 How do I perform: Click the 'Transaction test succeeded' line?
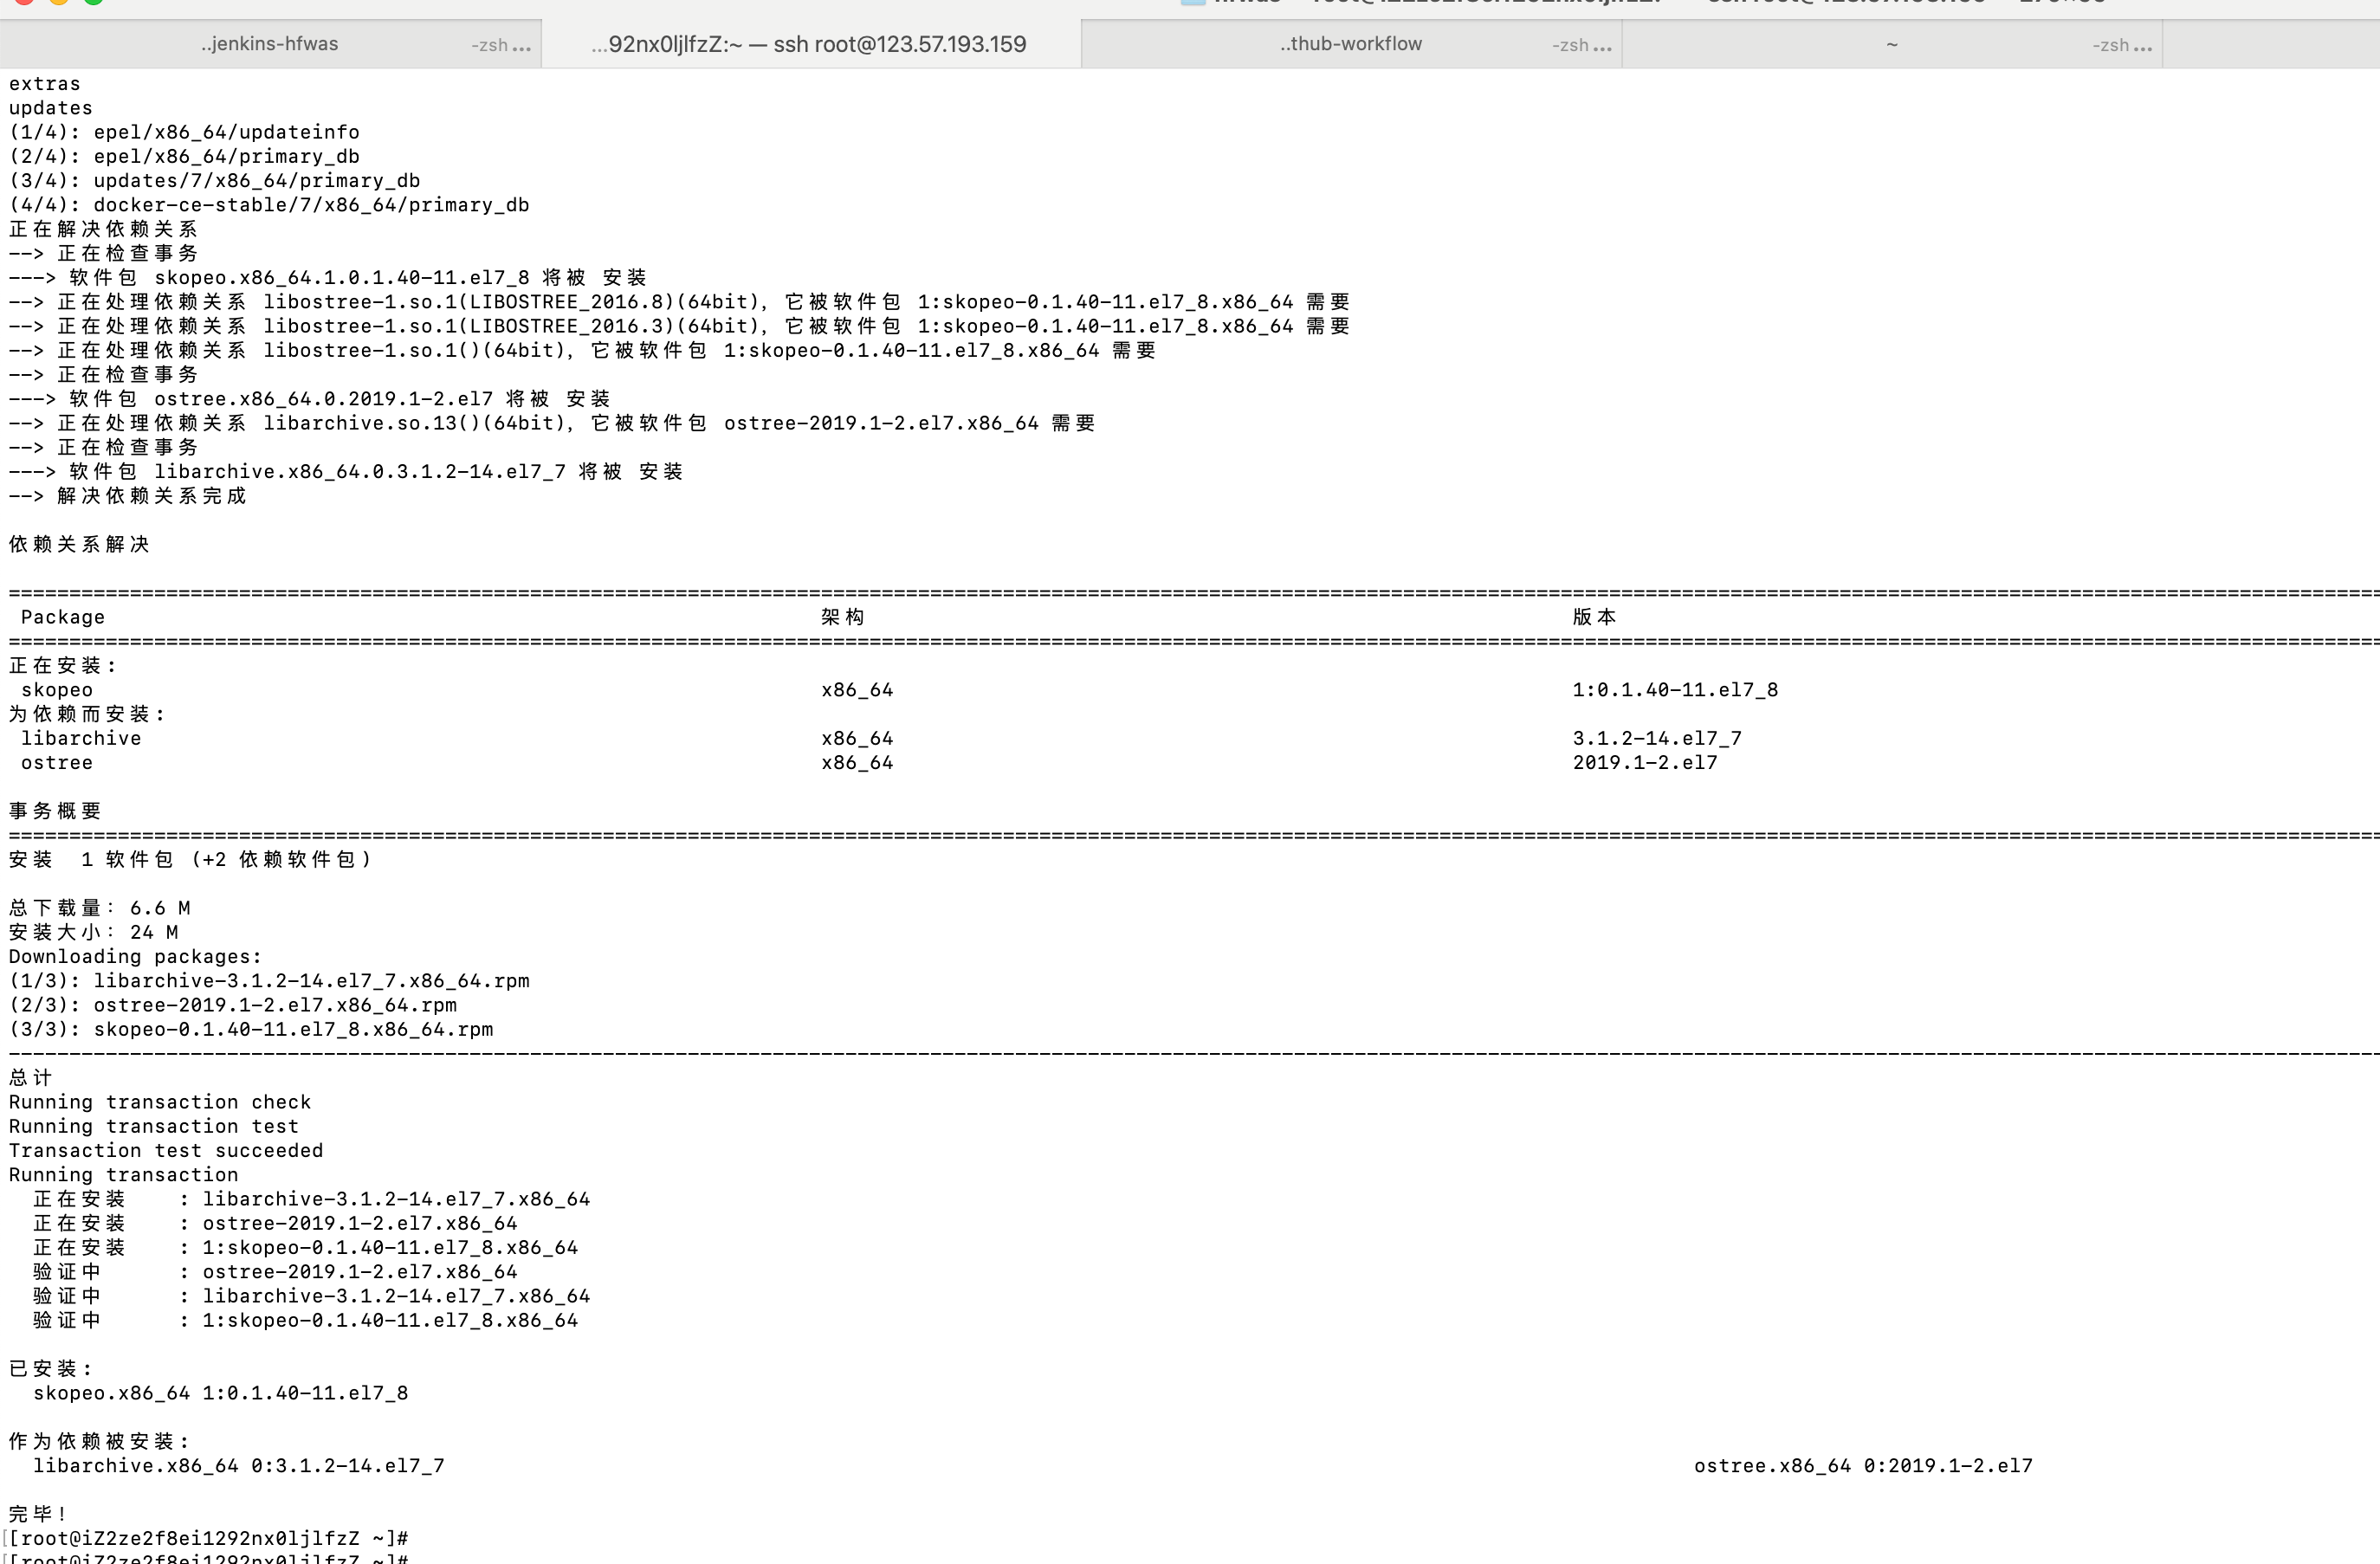pos(166,1151)
